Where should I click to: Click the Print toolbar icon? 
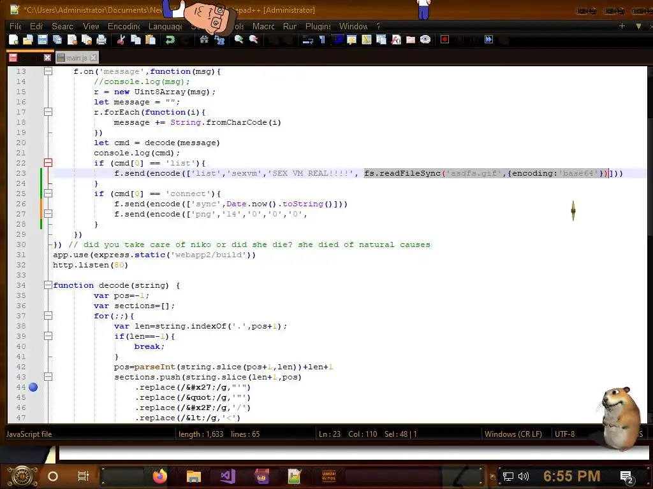pyautogui.click(x=101, y=40)
